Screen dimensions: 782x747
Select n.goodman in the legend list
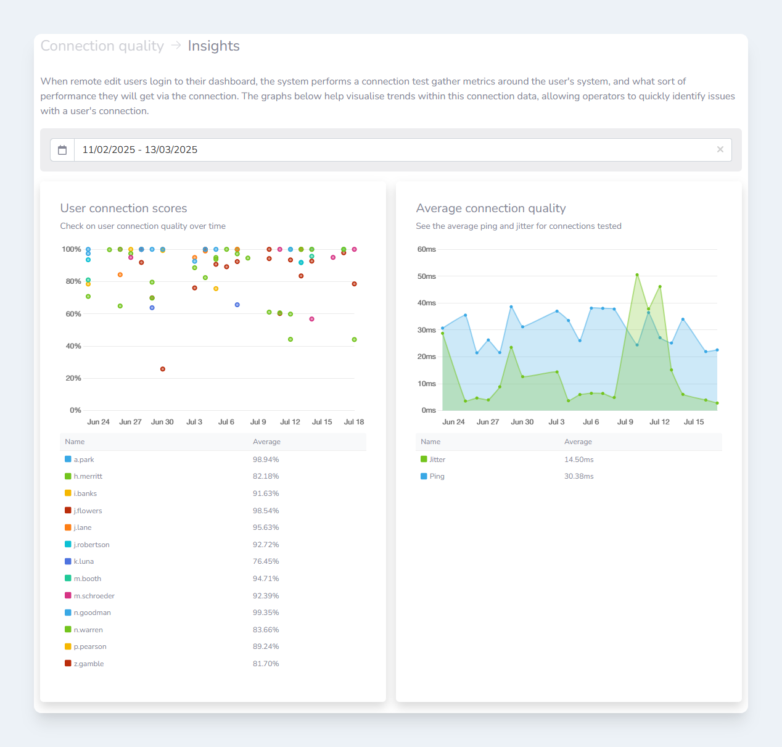coord(92,613)
